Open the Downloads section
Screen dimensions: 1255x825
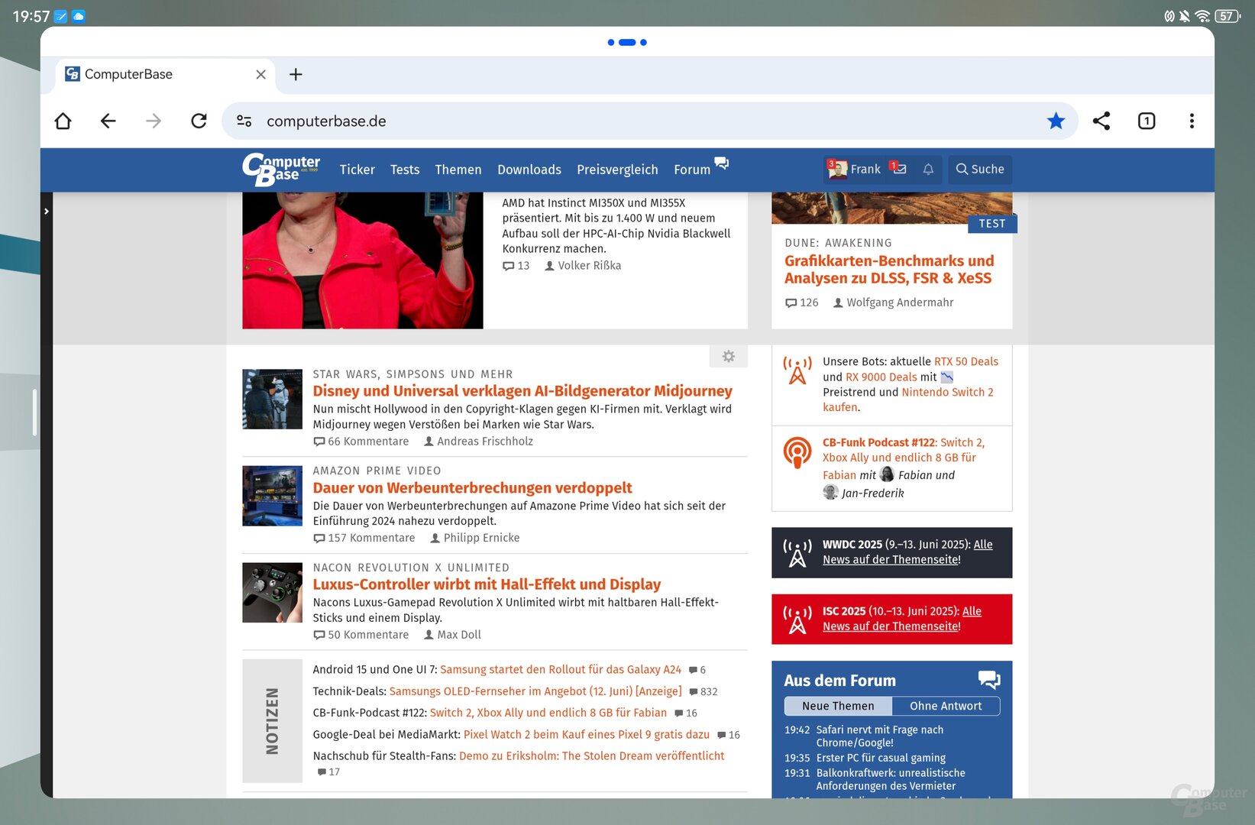point(529,170)
